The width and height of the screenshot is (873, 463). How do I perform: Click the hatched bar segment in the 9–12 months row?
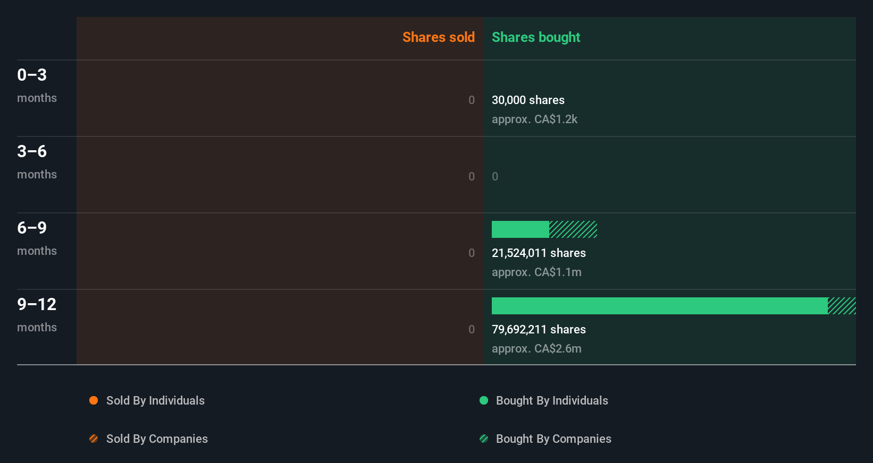[x=842, y=306]
